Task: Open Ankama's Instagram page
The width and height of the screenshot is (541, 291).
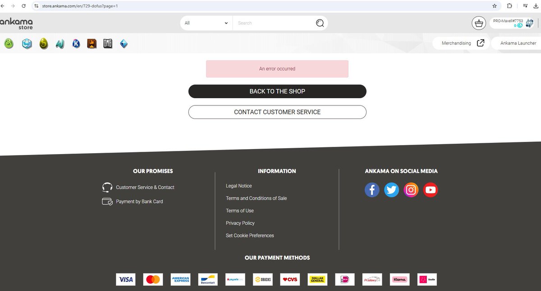Action: (x=411, y=190)
